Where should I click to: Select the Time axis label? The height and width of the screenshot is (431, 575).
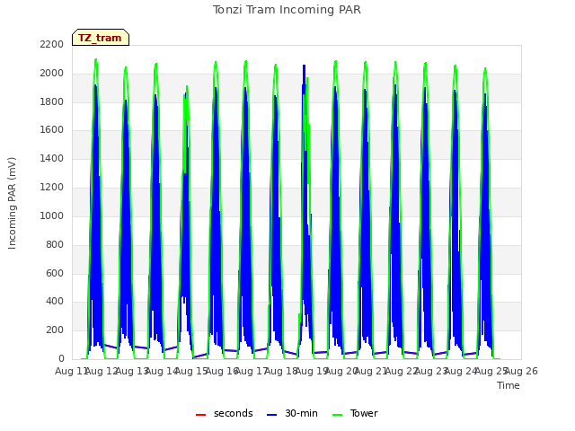[509, 385]
